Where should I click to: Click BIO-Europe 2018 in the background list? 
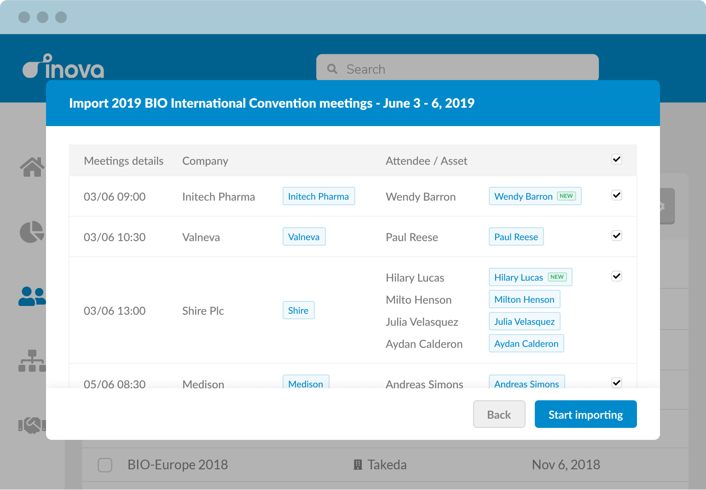coord(178,465)
